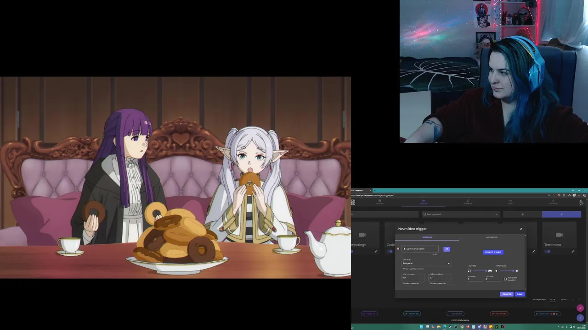Adjust the Volume slider handle

pyautogui.click(x=513, y=271)
